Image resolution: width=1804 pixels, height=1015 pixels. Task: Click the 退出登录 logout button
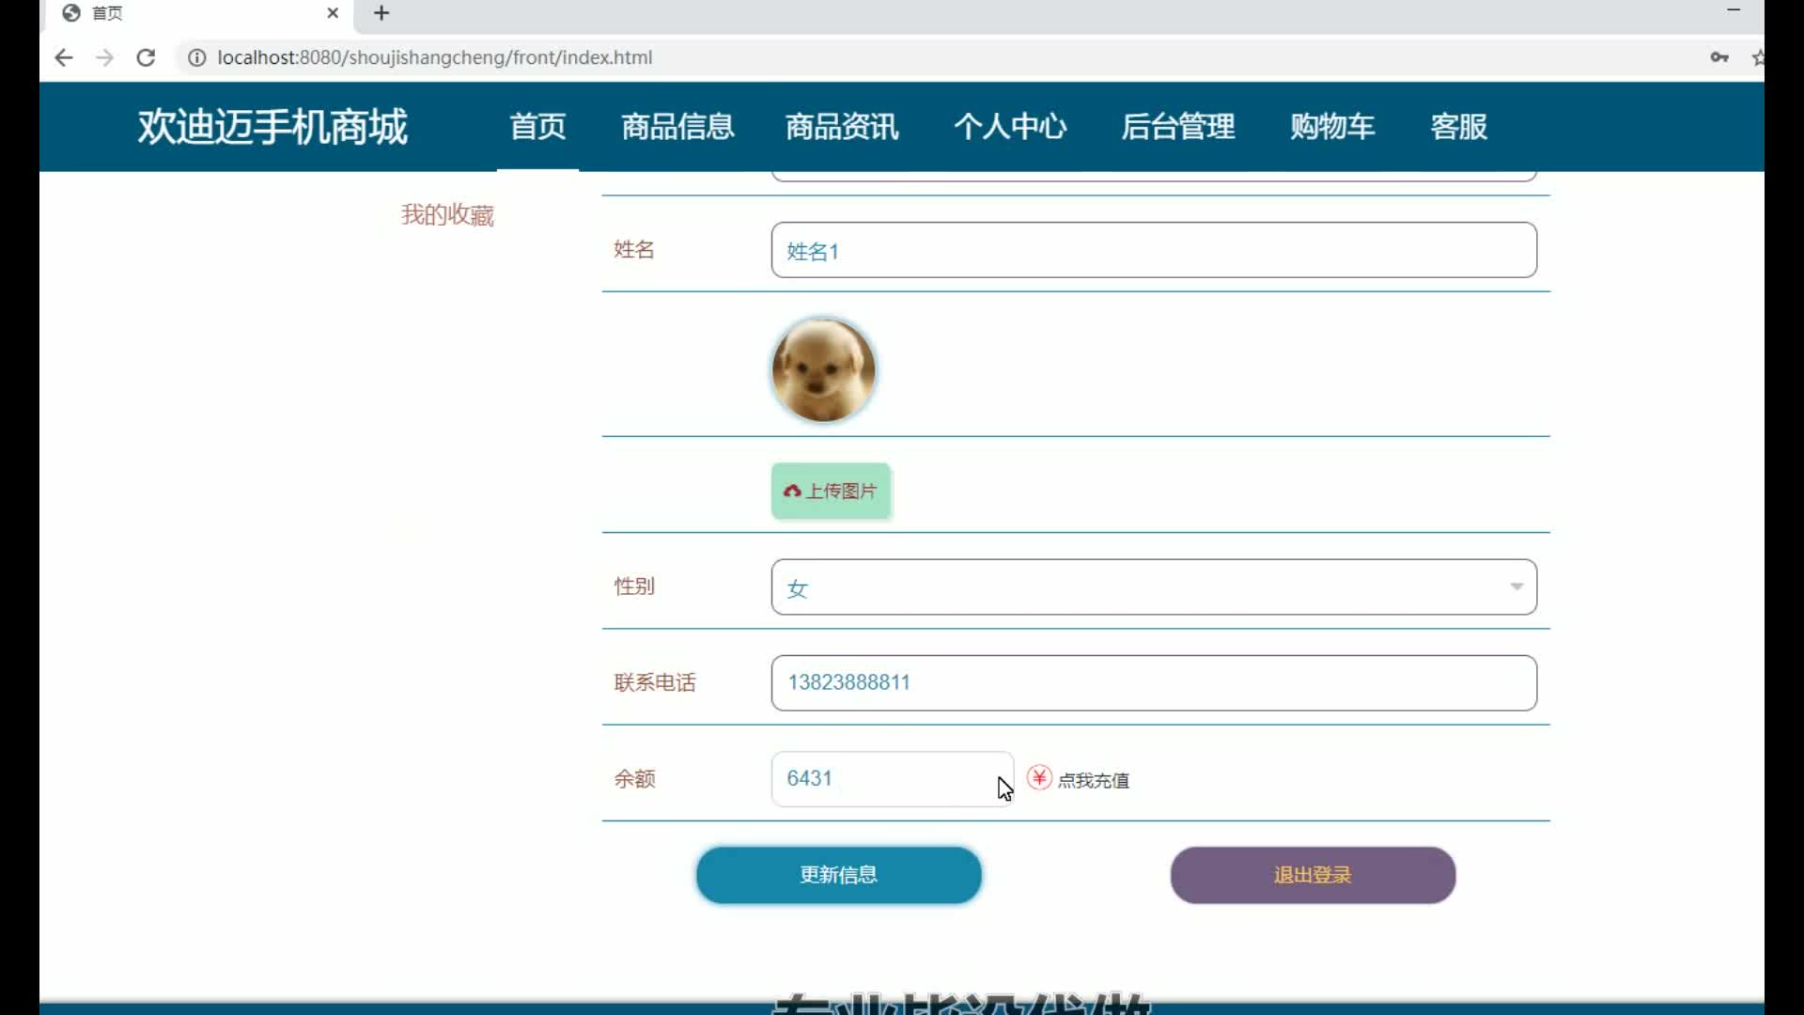[1312, 875]
